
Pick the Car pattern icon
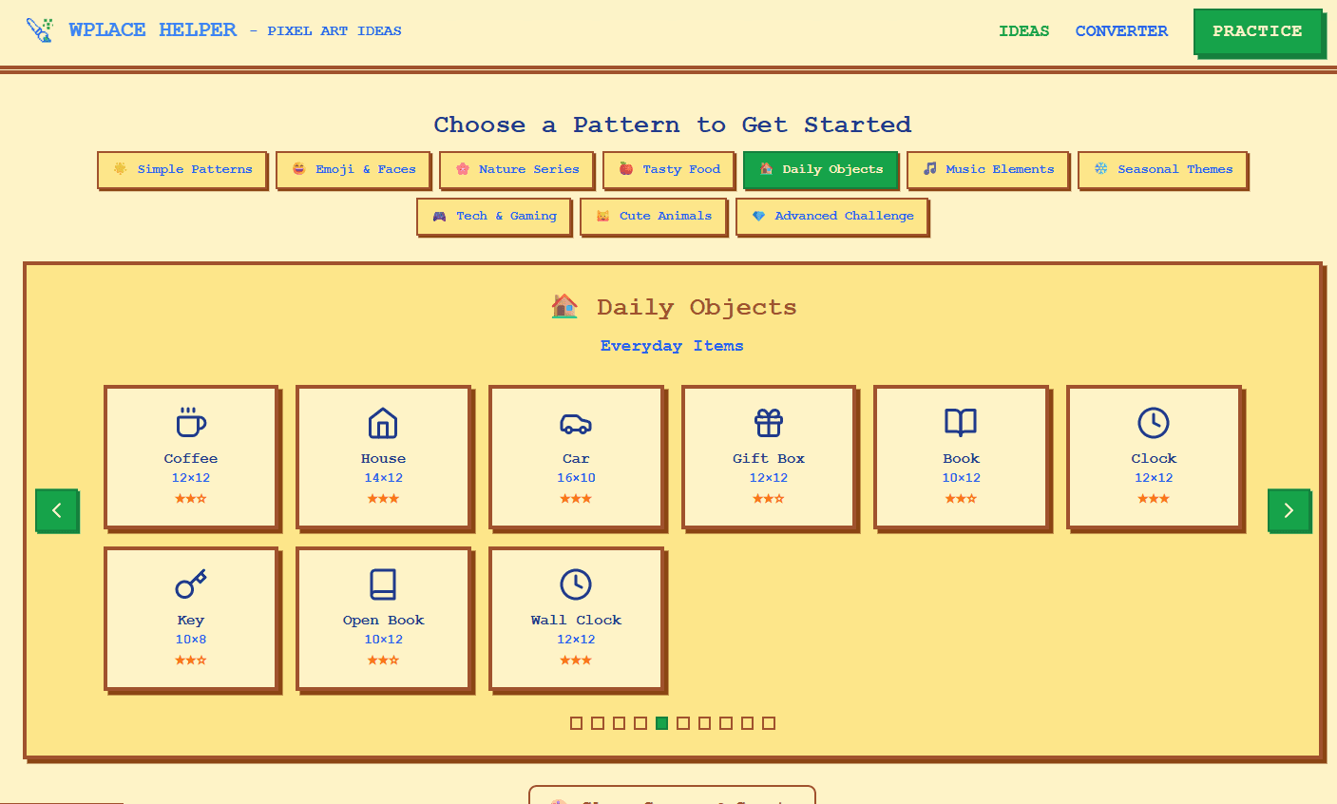click(x=576, y=422)
